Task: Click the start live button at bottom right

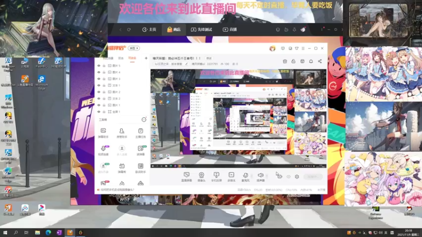Action: pos(313,176)
